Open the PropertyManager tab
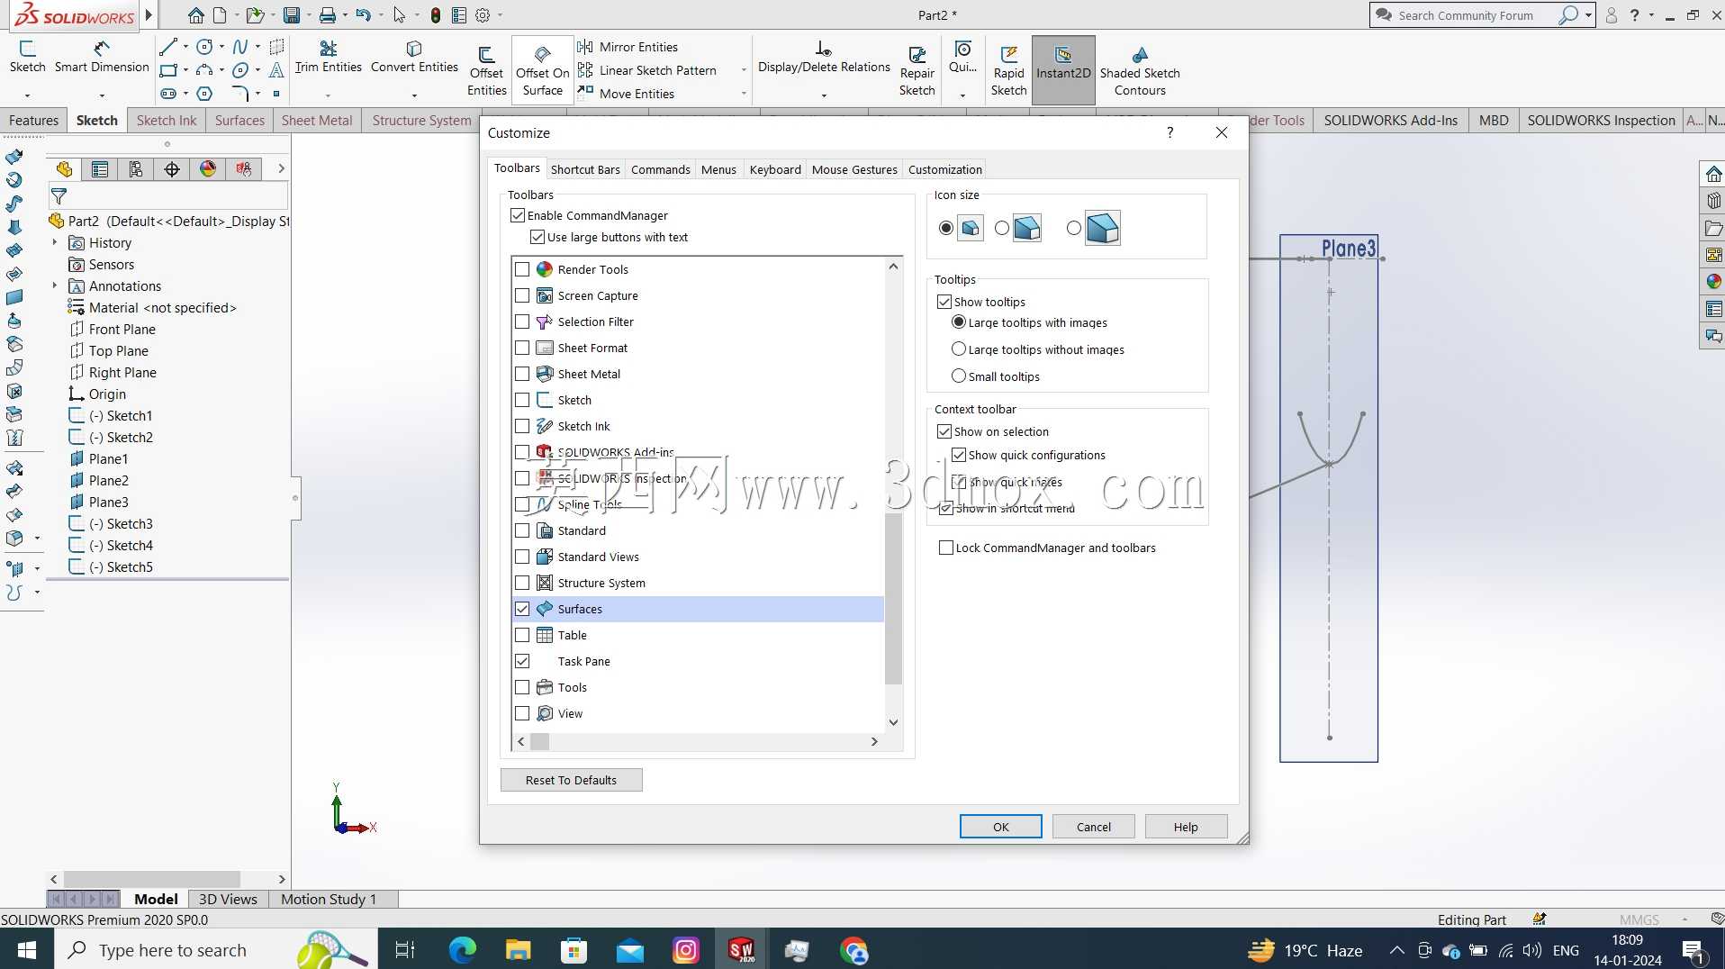Screen dimensions: 1725x969 point(100,169)
